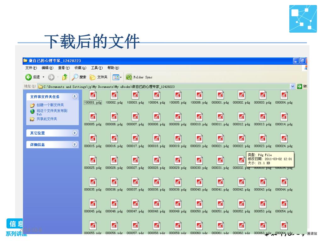Collapse the 文件和文件夹任务 panel
This screenshot has height=241, width=322.
[x=75, y=96]
